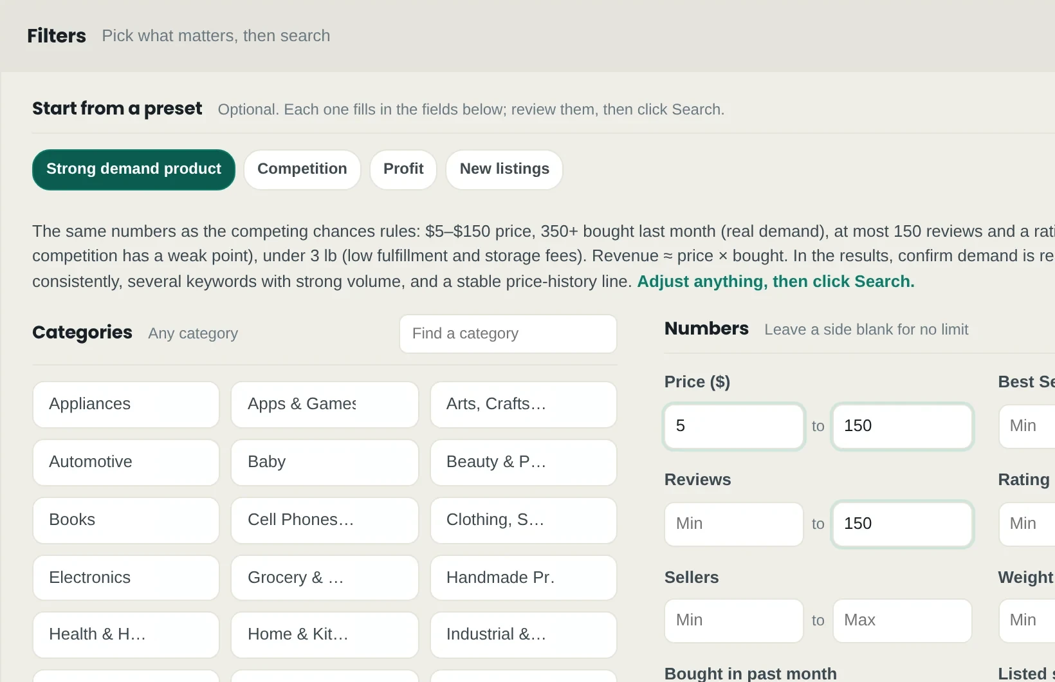This screenshot has width=1055, height=682.
Task: Select the Cell Phones category
Action: click(x=325, y=521)
